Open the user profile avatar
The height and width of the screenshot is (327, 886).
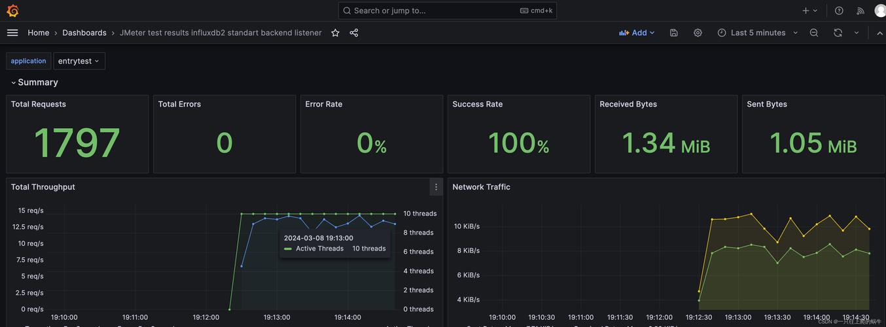tap(880, 10)
